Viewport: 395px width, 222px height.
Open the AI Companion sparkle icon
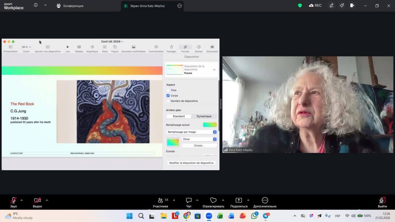(x=342, y=6)
